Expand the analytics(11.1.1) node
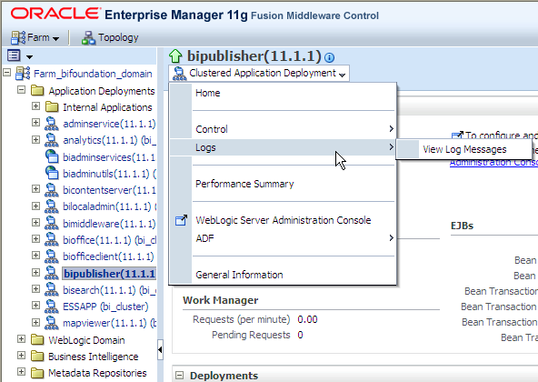 (35, 139)
